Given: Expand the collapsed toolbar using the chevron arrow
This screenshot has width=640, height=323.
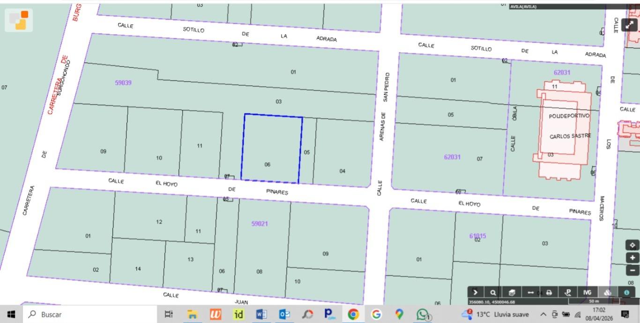Looking at the screenshot, I should coord(475,292).
